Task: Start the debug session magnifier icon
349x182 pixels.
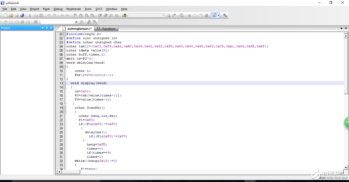Action: pyautogui.click(x=181, y=15)
